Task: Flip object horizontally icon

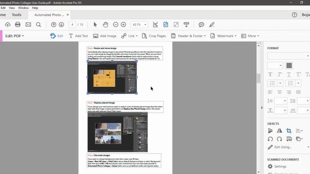Action: [279, 130]
